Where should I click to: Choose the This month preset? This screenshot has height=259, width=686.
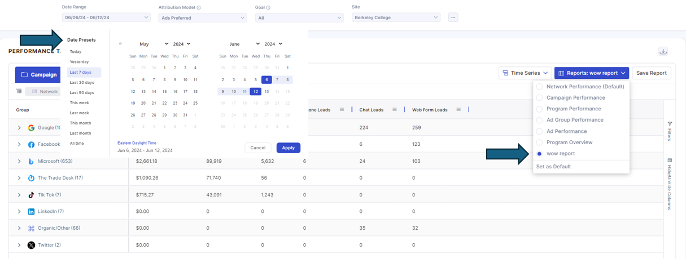pyautogui.click(x=80, y=123)
